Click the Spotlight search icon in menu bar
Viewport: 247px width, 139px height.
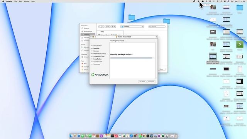[221, 1]
